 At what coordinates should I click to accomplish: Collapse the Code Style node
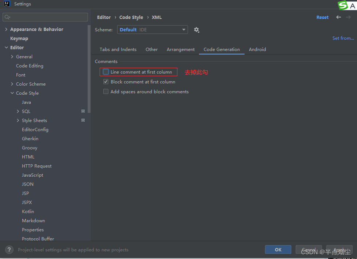12,93
